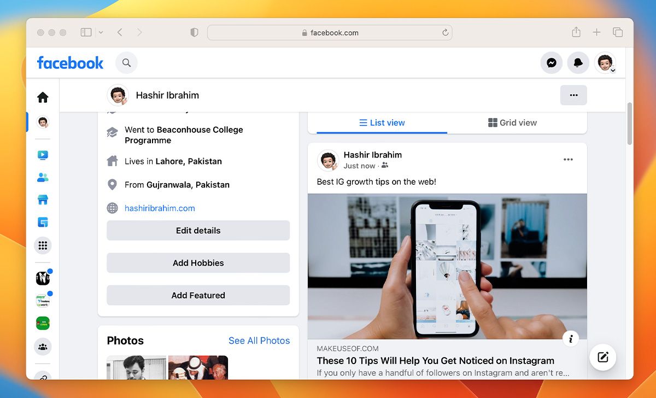656x398 pixels.
Task: Click Edit details button
Action: pos(198,231)
